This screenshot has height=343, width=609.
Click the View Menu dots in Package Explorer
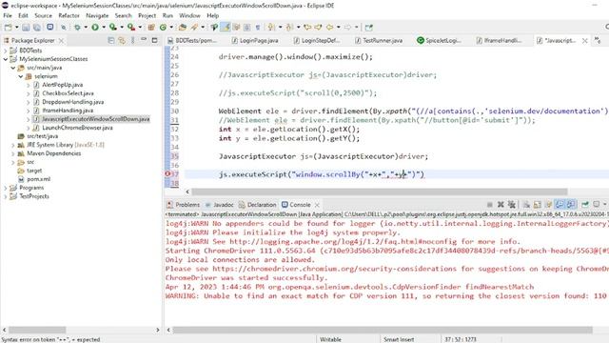point(133,40)
